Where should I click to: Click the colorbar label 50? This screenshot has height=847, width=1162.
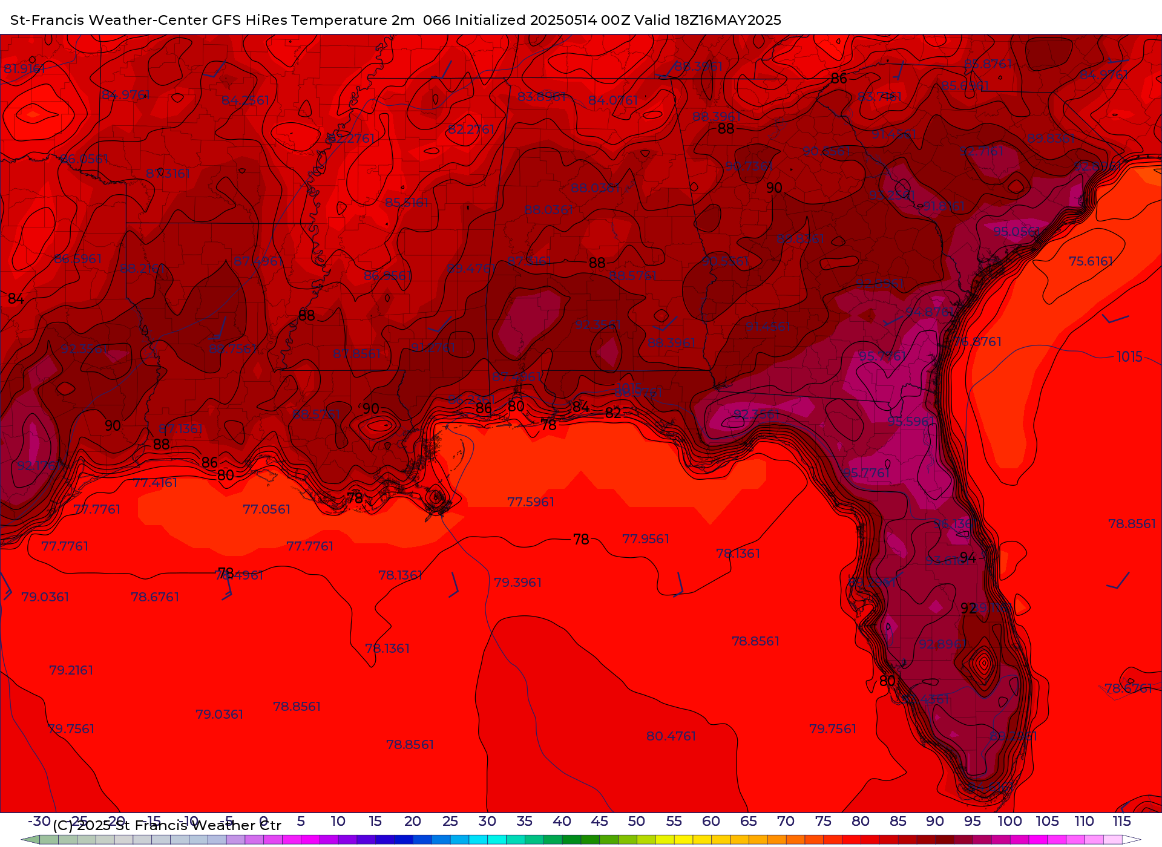click(x=636, y=821)
